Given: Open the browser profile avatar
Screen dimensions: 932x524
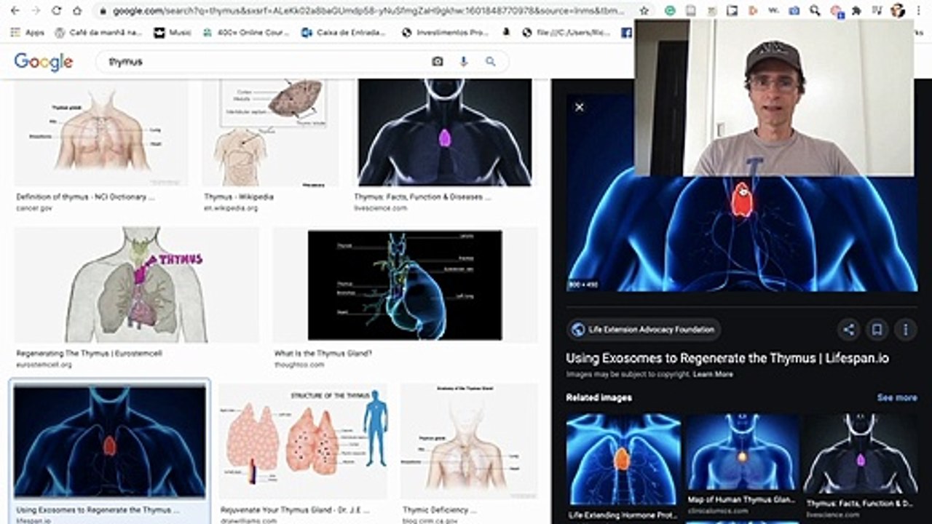Looking at the screenshot, I should pyautogui.click(x=898, y=11).
